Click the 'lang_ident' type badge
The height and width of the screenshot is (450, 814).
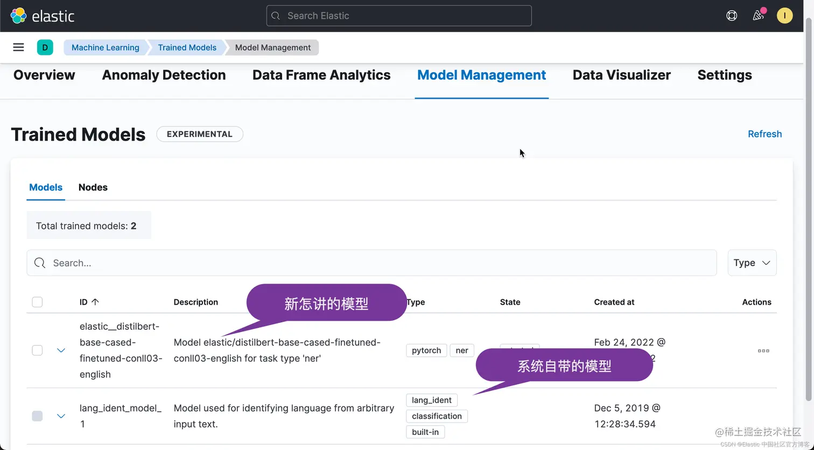click(x=432, y=400)
